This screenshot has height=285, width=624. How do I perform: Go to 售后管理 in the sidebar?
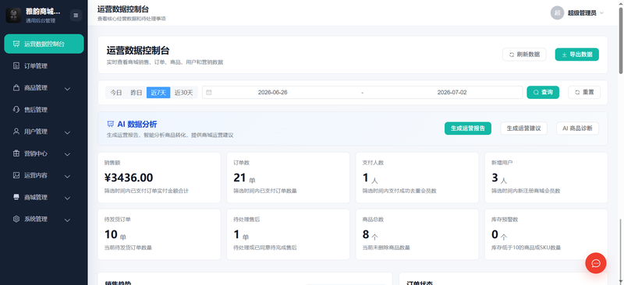[x=44, y=109]
